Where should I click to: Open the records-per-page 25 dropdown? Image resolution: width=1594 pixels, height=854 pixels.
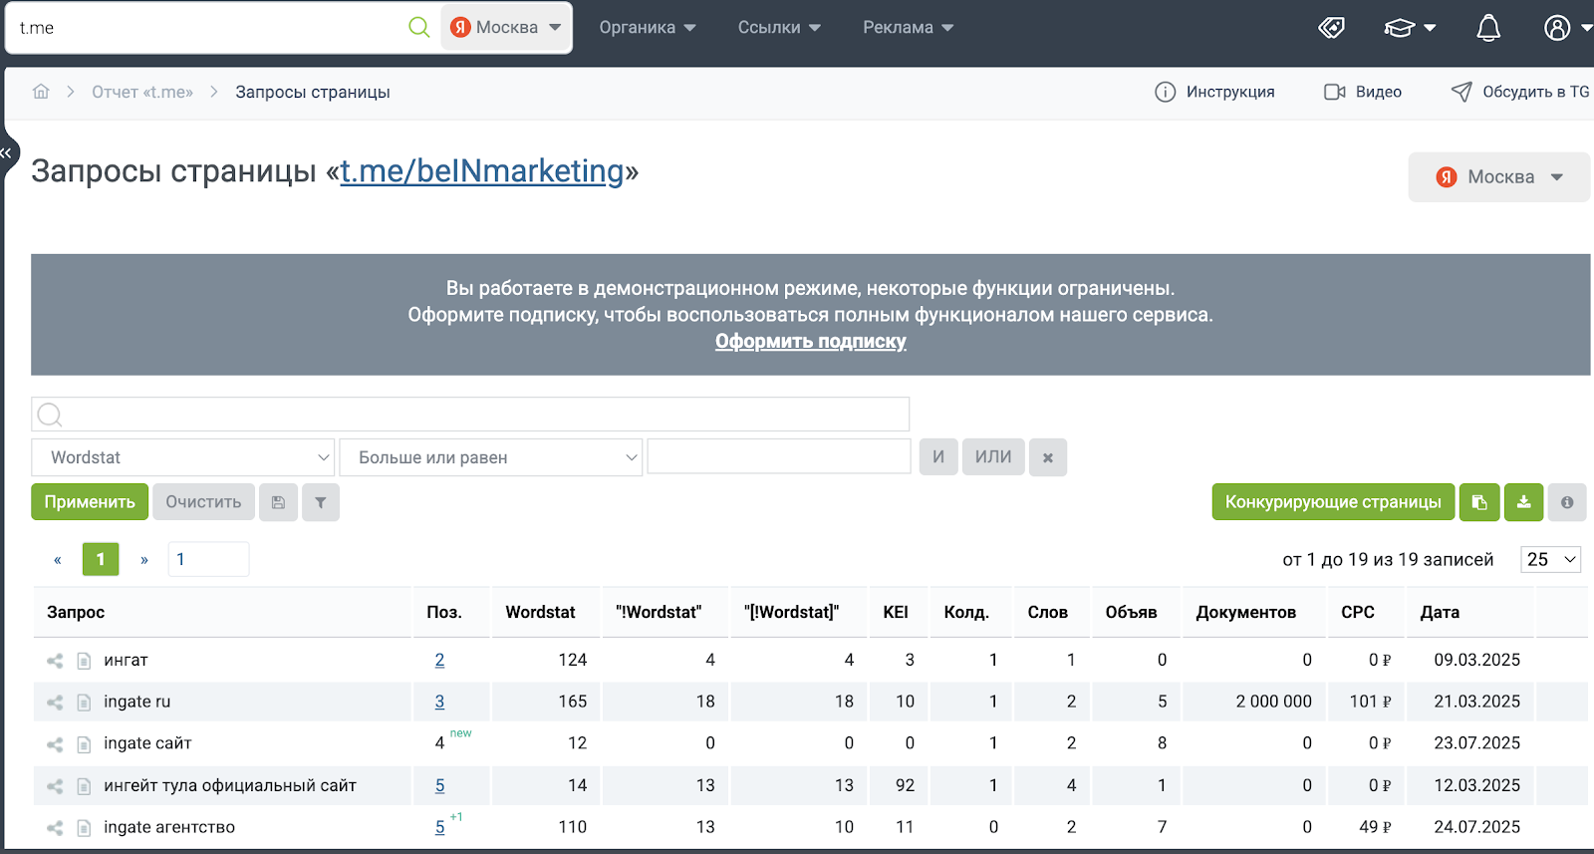[x=1551, y=559]
